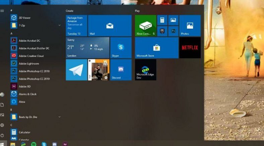Open Documents from Start sidebar
Image resolution: width=264 pixels, height=146 pixels.
pos(2,105)
